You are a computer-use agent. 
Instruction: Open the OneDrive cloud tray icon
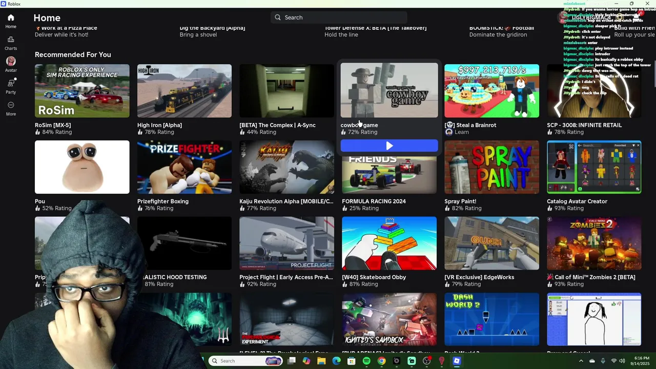point(592,361)
